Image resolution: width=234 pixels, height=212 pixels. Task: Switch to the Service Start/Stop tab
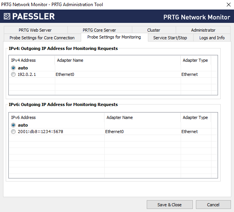click(x=170, y=38)
